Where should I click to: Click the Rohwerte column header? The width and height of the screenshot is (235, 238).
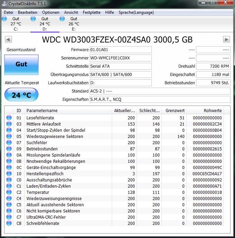(205, 110)
